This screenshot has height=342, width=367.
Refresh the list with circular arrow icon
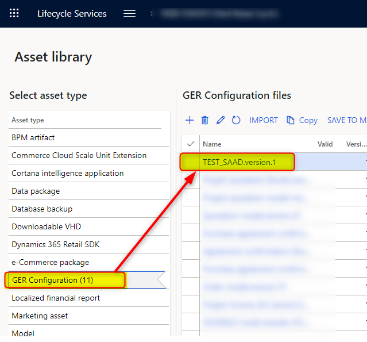(236, 120)
